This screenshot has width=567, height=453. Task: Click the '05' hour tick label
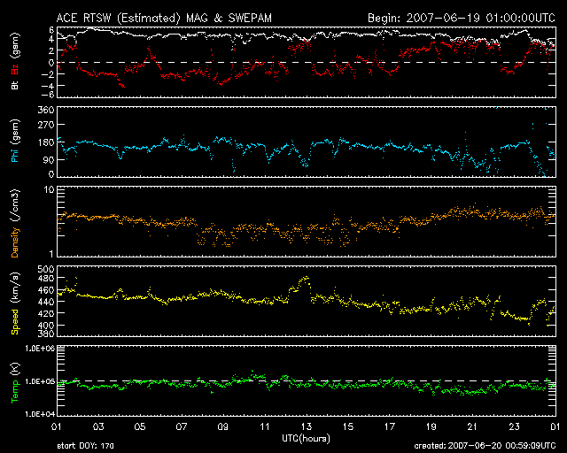point(140,427)
